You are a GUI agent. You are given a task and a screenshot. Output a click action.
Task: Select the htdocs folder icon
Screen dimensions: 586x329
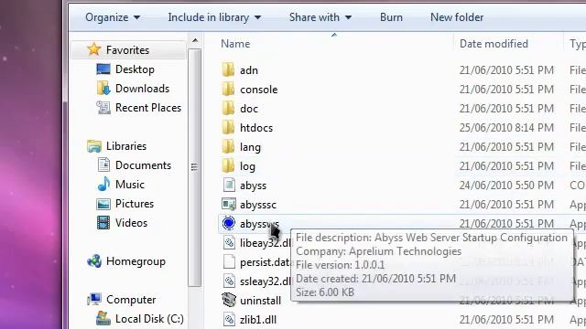[x=228, y=128]
